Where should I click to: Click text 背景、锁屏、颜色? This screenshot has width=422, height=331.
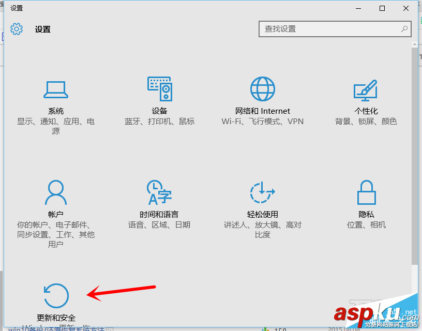pyautogui.click(x=366, y=122)
